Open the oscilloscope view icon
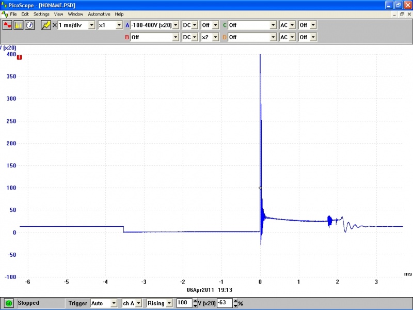Image resolution: width=413 pixels, height=310 pixels. tap(7, 25)
